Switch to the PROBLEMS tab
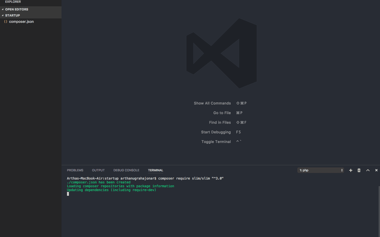 [75, 170]
